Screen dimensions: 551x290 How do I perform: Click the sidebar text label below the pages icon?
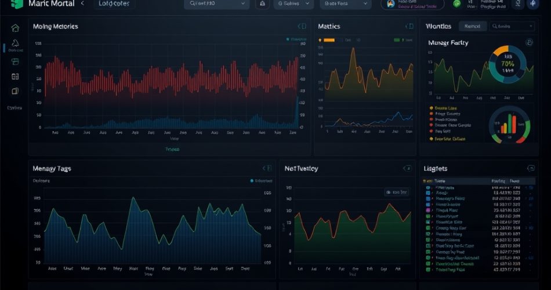point(14,108)
